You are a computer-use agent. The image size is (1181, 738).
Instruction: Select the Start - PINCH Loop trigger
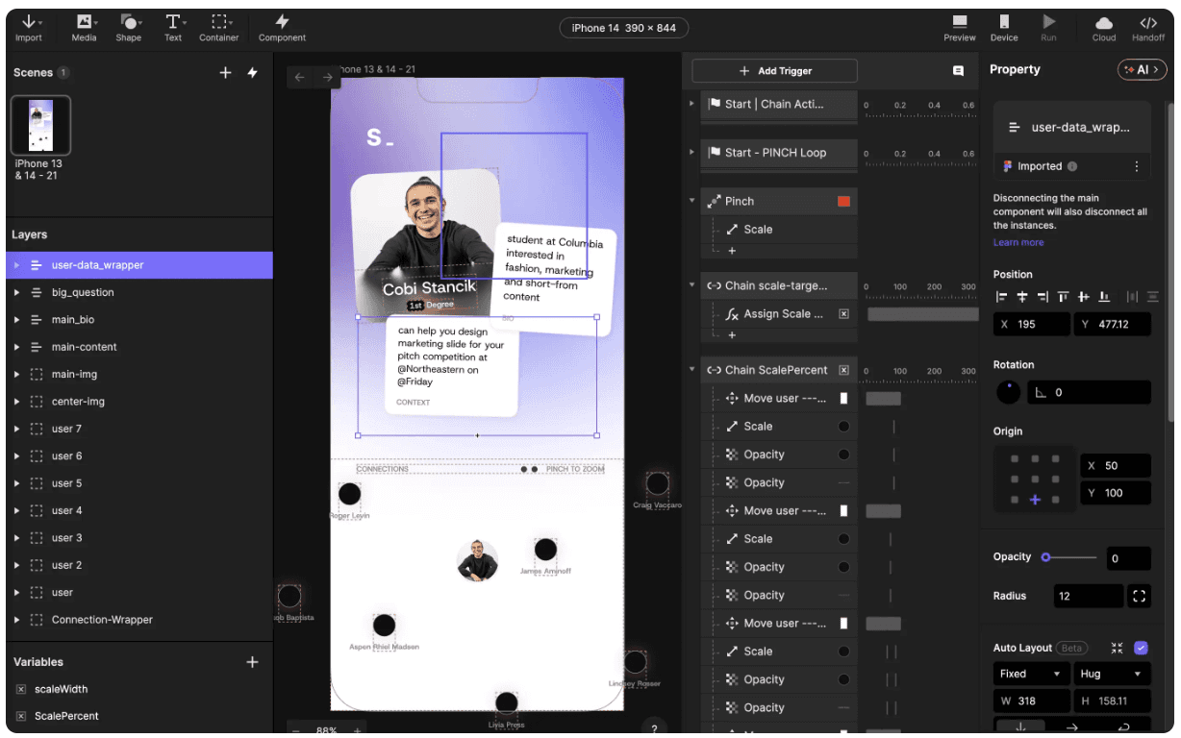778,153
